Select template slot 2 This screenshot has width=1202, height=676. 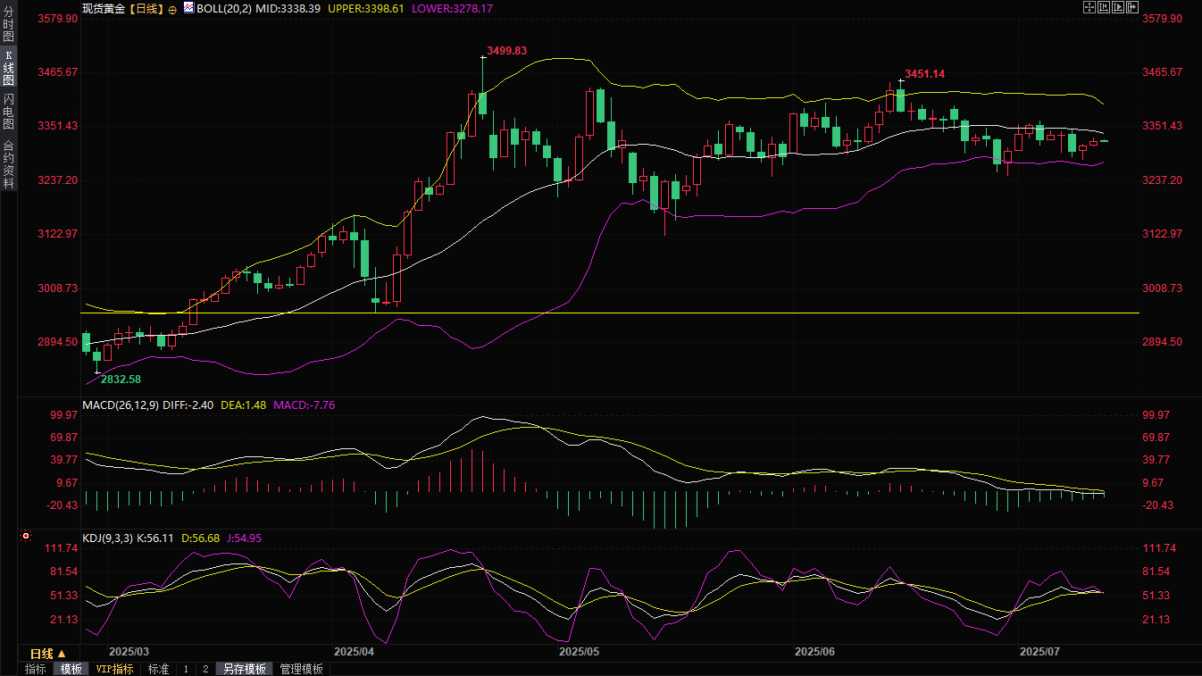click(205, 669)
